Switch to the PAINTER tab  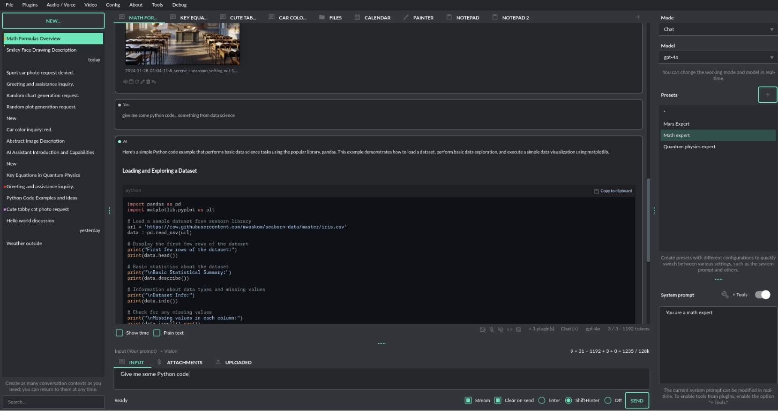(419, 18)
